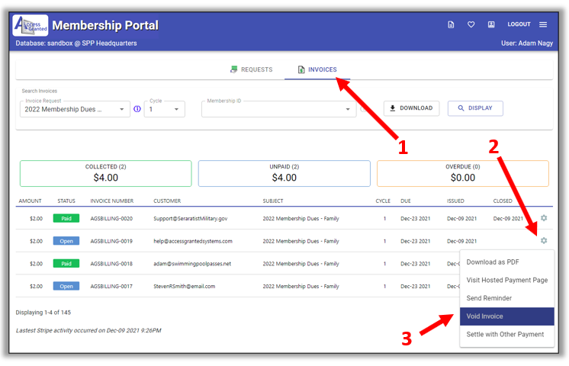Open the hamburger menu

click(543, 25)
